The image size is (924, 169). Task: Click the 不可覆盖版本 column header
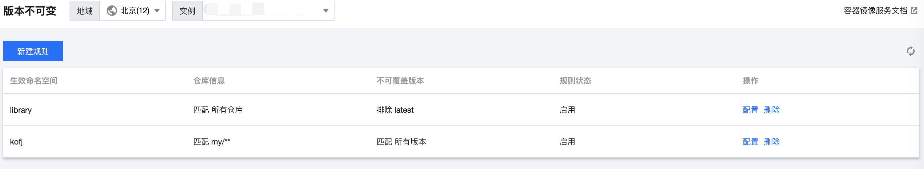[x=400, y=81]
